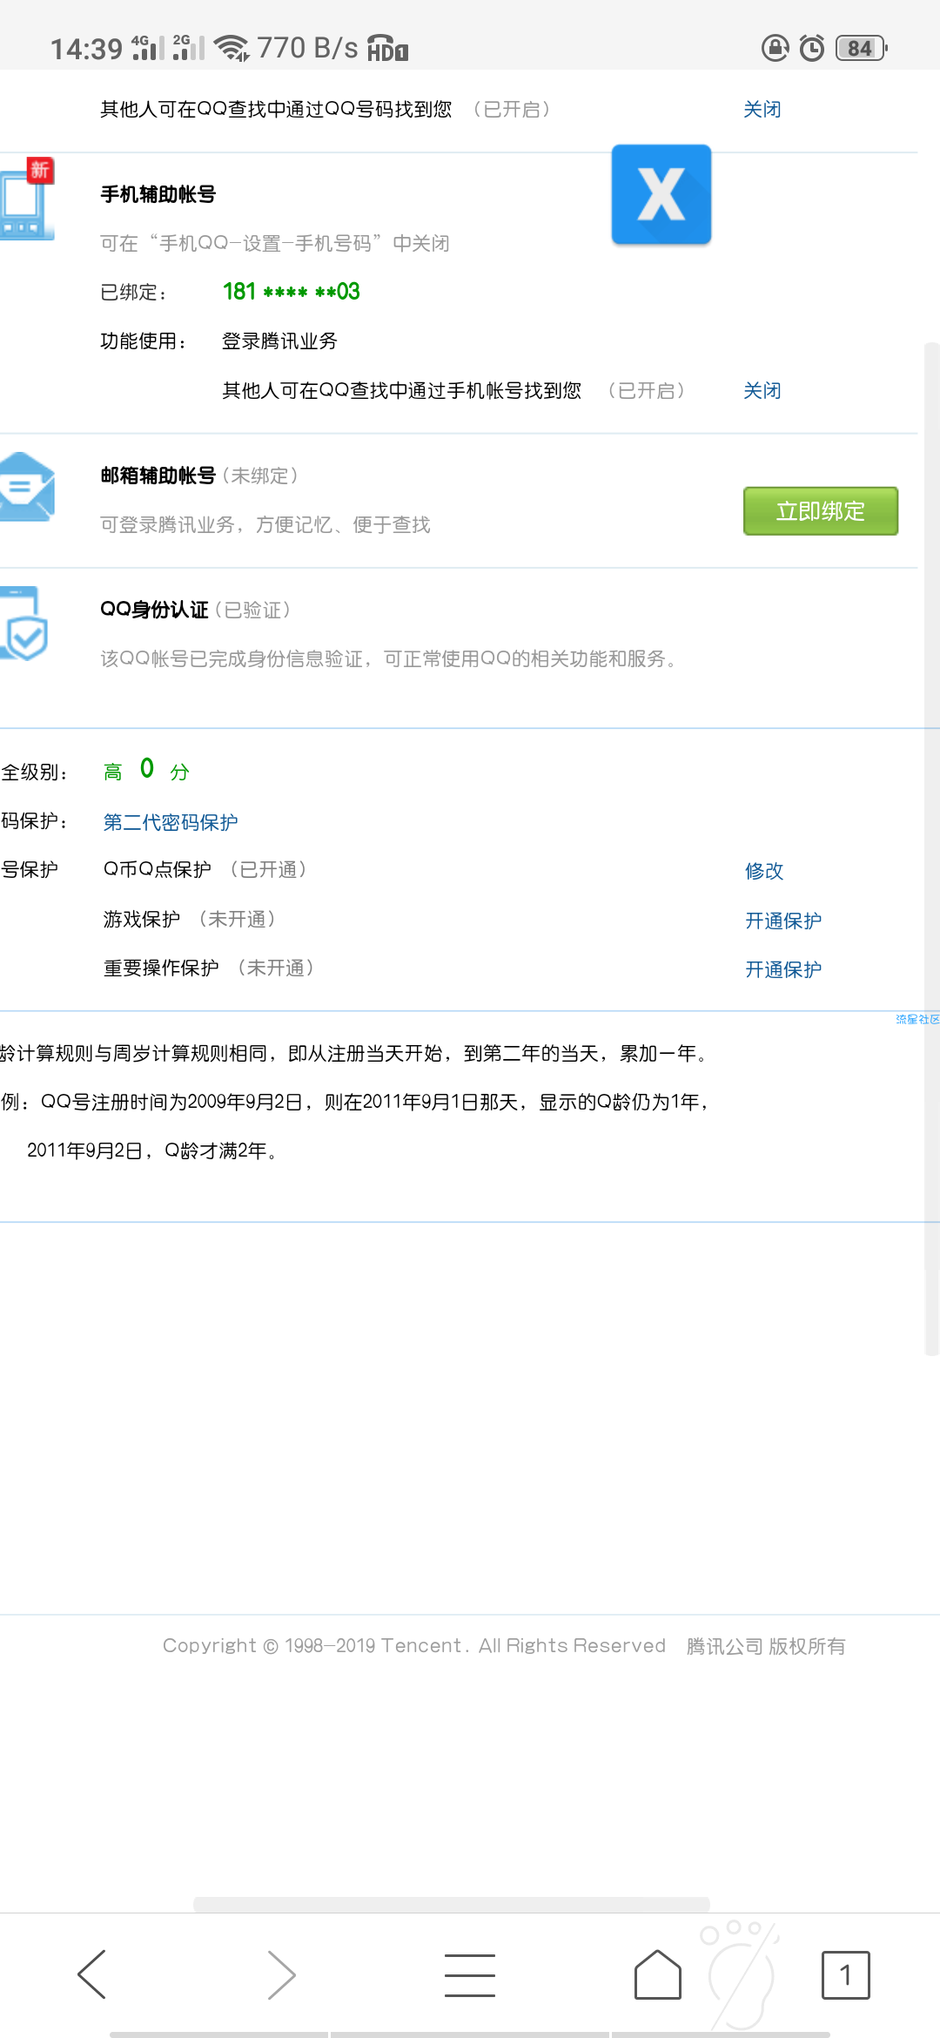Tap the browser back arrow
Image resolution: width=940 pixels, height=2038 pixels.
click(92, 1974)
